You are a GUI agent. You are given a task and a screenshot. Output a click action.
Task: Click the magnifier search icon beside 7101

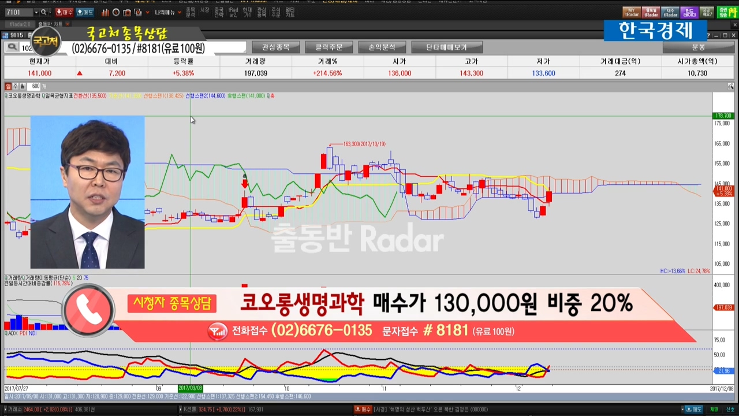pyautogui.click(x=44, y=12)
